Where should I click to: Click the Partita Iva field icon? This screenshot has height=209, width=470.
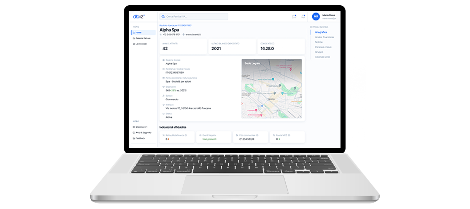(163, 69)
